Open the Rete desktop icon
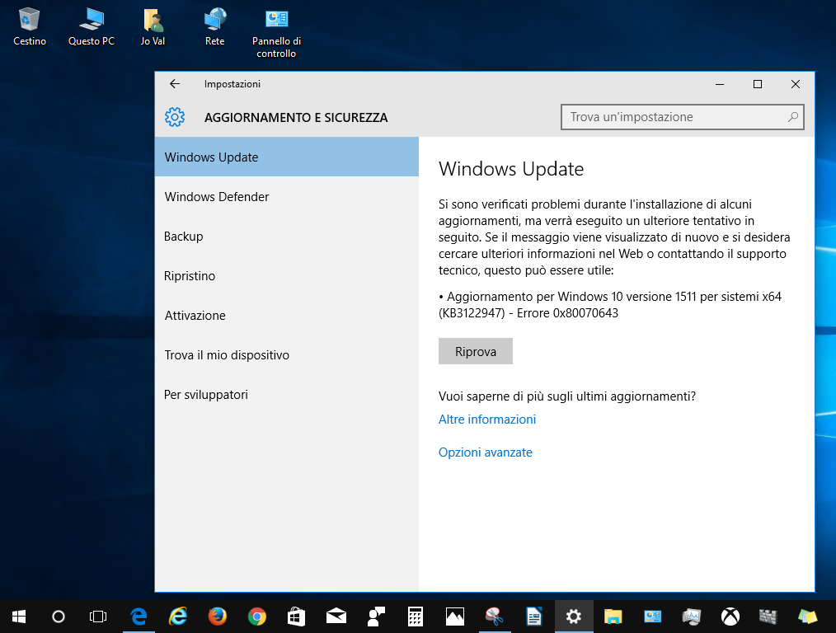Viewport: 836px width, 633px height. (214, 25)
